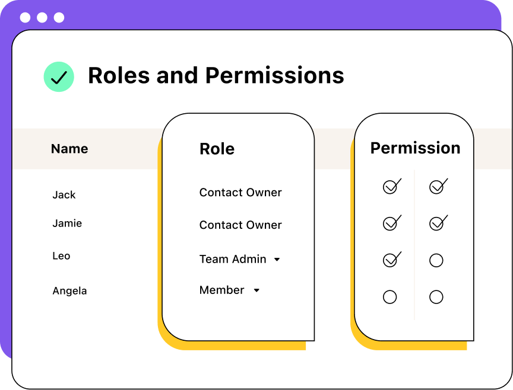Select the Permission column header
Screen dimensions: 513x390
click(415, 148)
